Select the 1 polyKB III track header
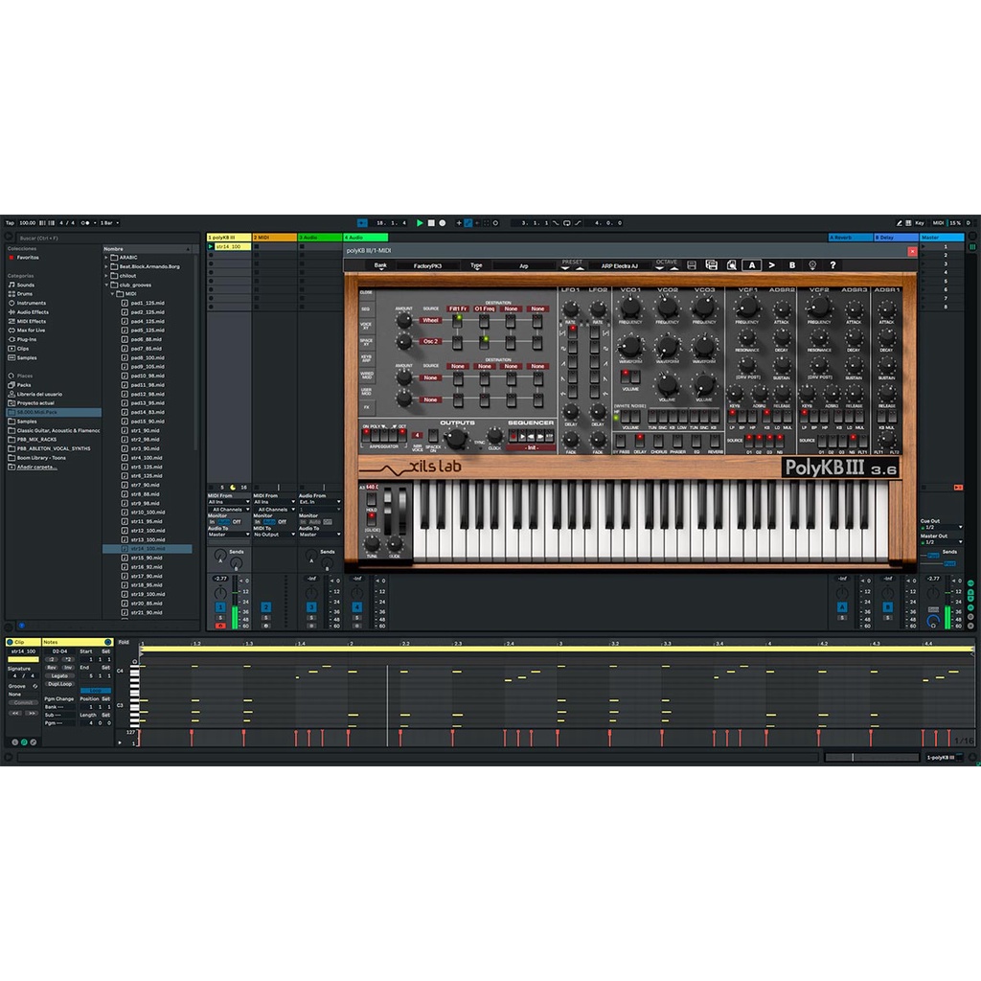981x981 pixels. [x=229, y=238]
